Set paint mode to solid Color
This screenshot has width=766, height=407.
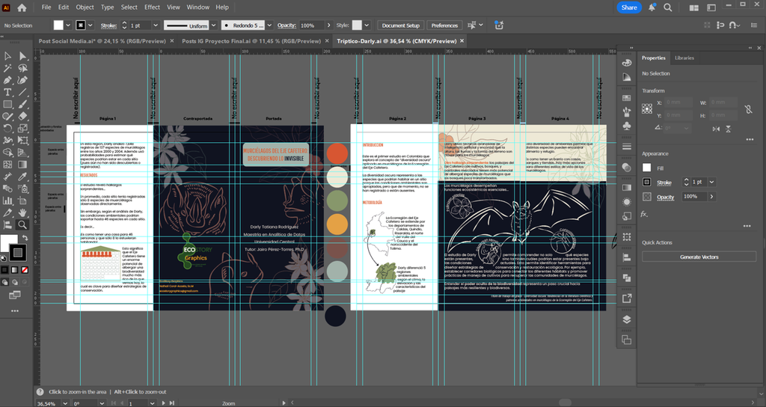[4, 269]
